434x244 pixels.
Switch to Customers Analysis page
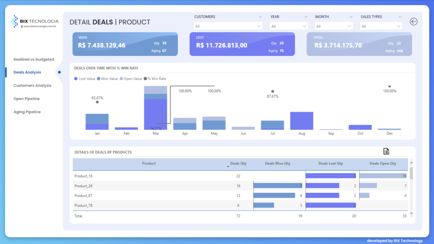click(x=32, y=85)
